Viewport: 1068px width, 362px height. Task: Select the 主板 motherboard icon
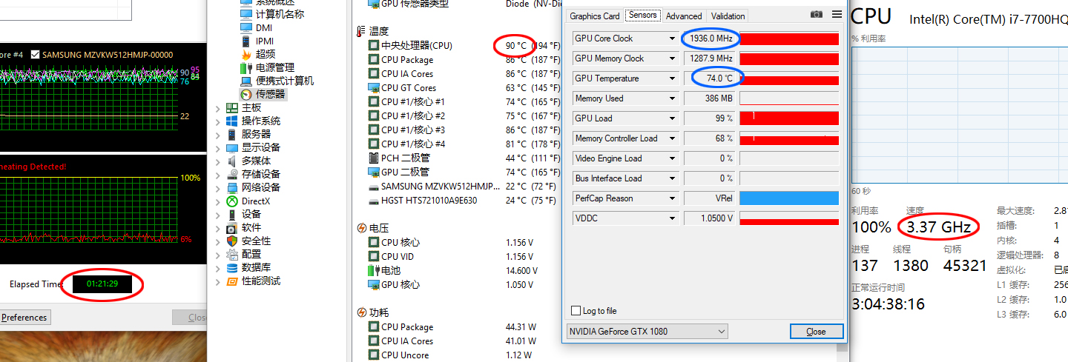232,107
